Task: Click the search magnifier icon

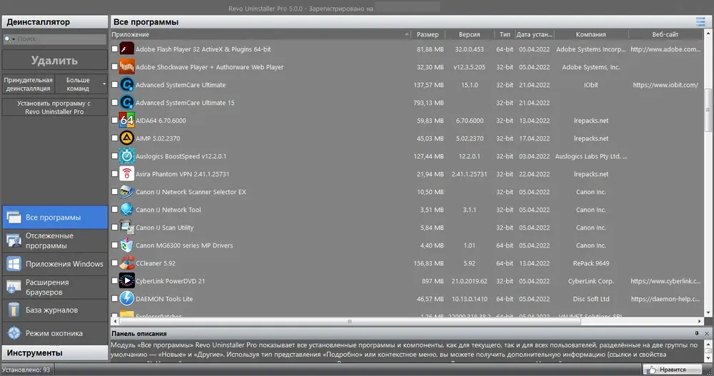Action: point(8,39)
